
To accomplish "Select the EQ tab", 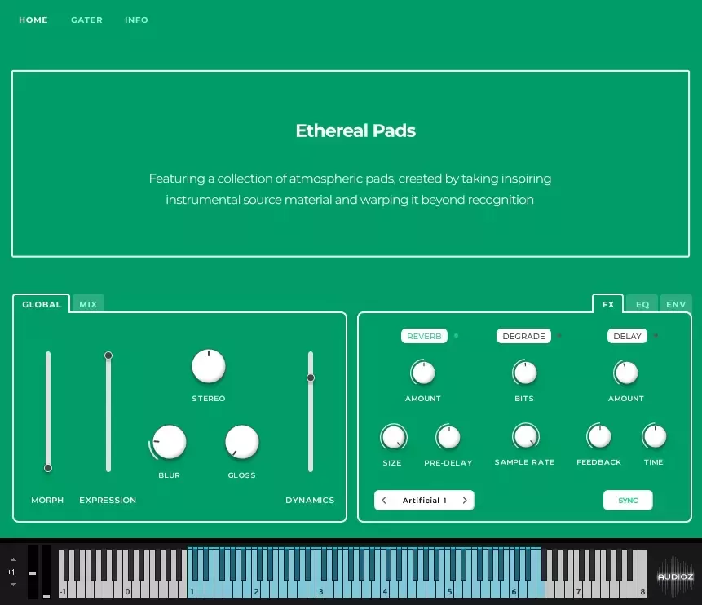I will pyautogui.click(x=642, y=304).
